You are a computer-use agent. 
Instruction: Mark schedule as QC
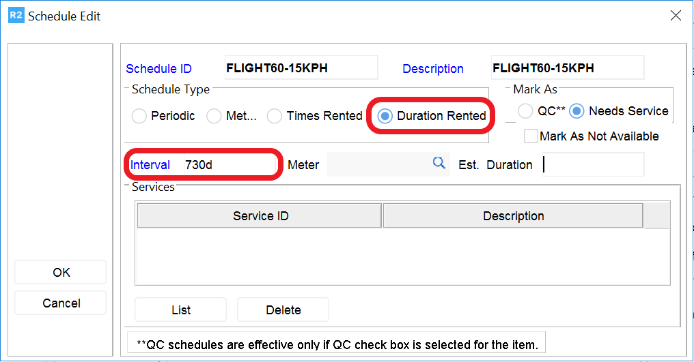(525, 111)
